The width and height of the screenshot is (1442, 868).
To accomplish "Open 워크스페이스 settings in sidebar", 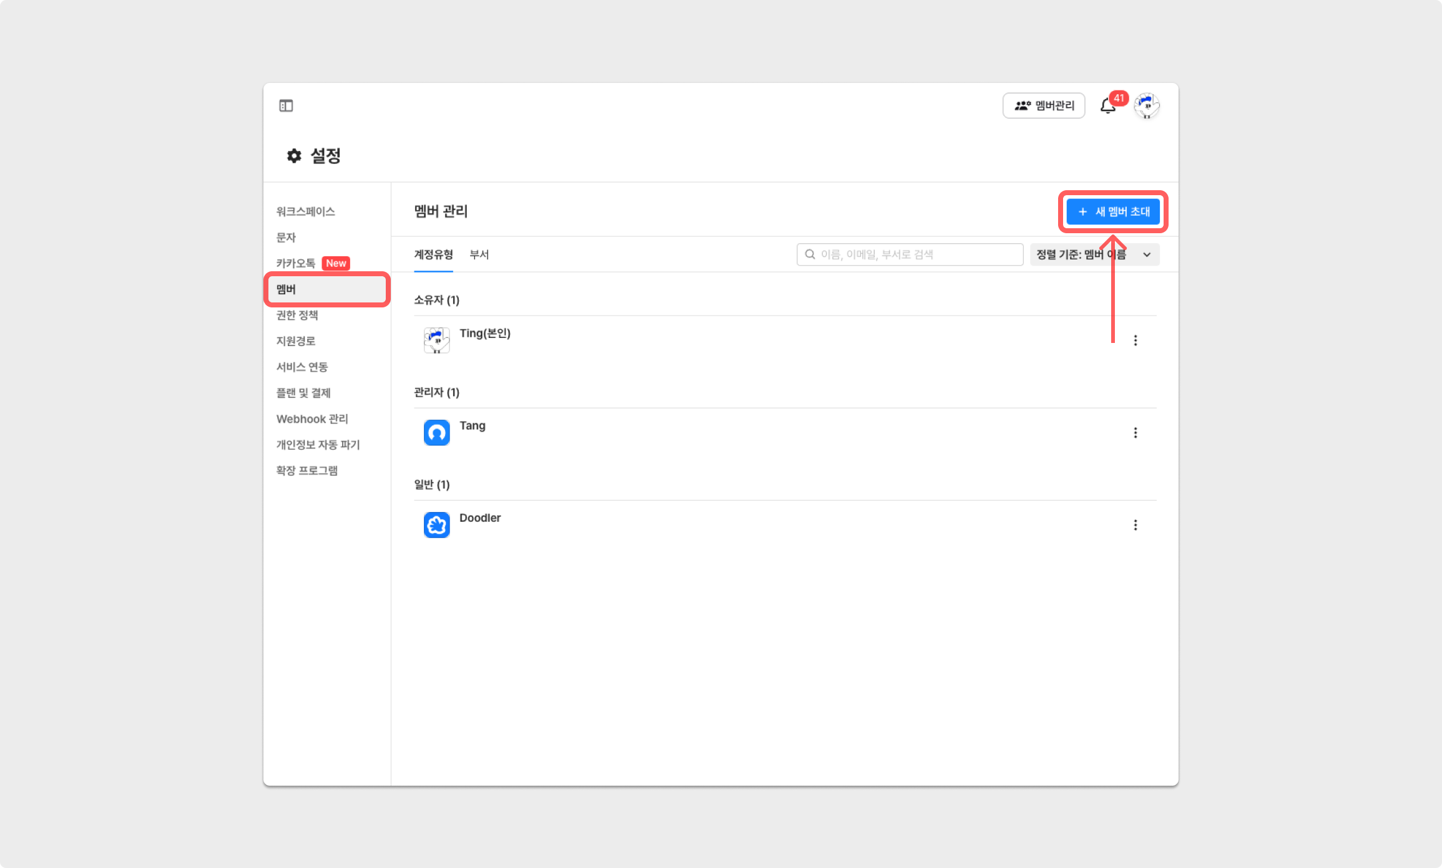I will (x=306, y=211).
